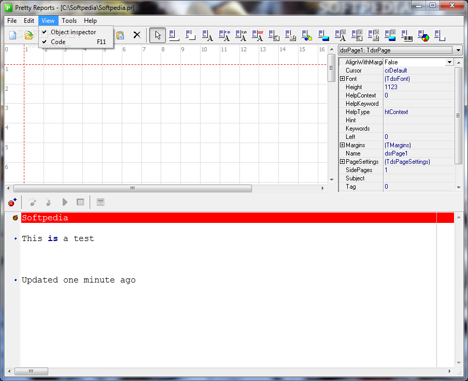Select the red highlighted Softpedia code line
Viewport: 468px width, 381px height.
[x=237, y=218]
